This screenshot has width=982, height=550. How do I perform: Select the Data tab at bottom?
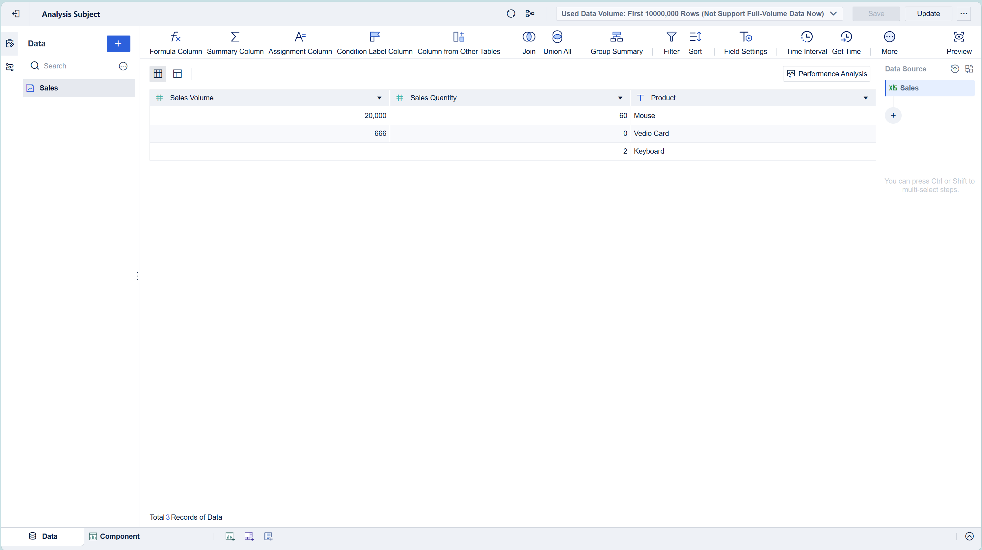tap(43, 536)
